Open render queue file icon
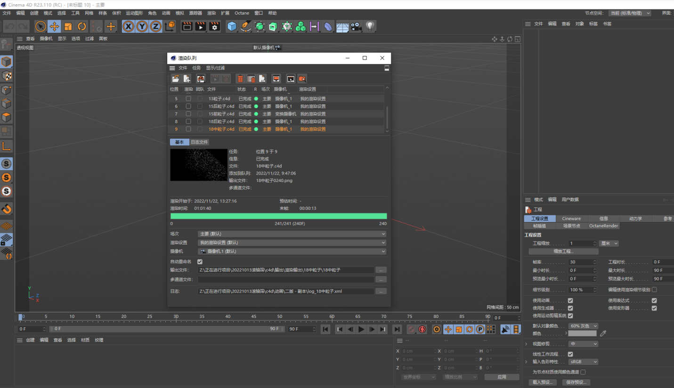 (175, 79)
